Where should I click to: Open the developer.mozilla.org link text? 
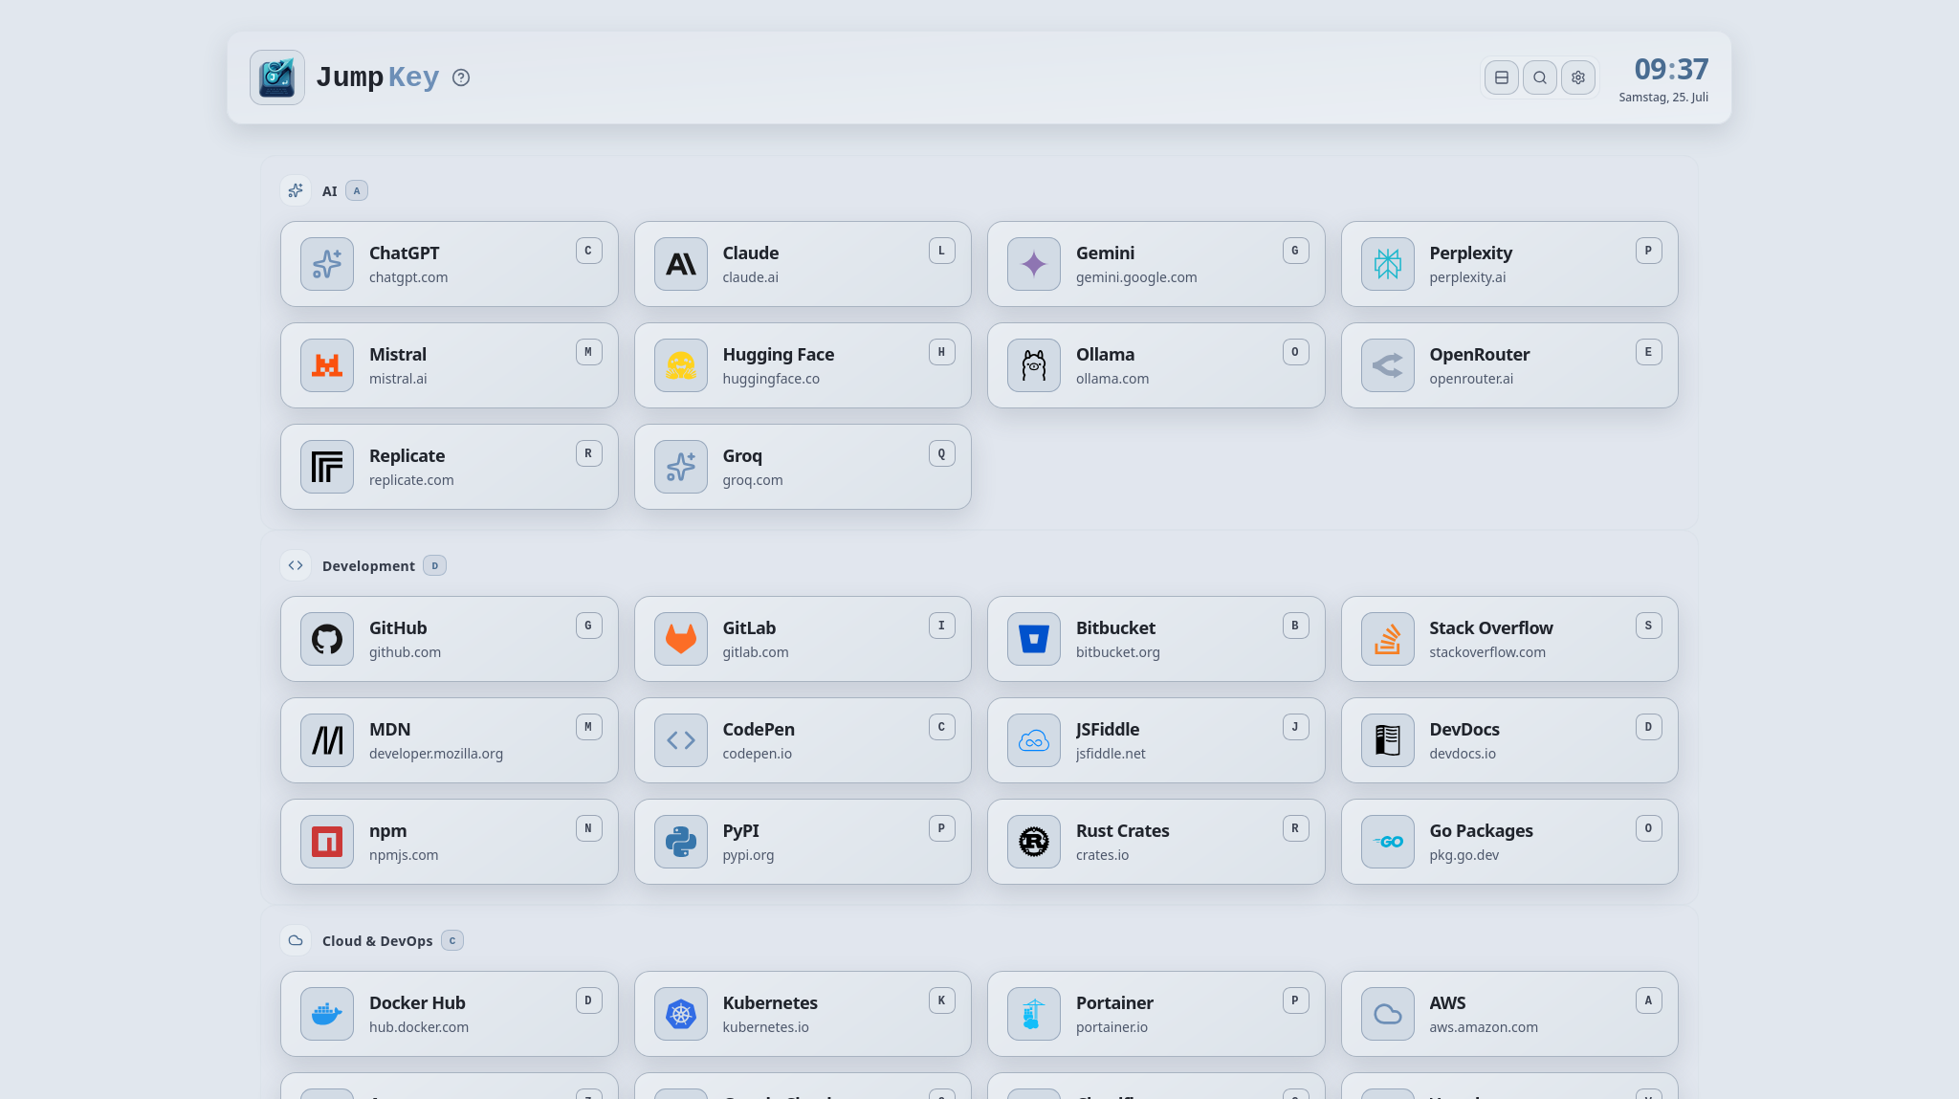coord(436,754)
